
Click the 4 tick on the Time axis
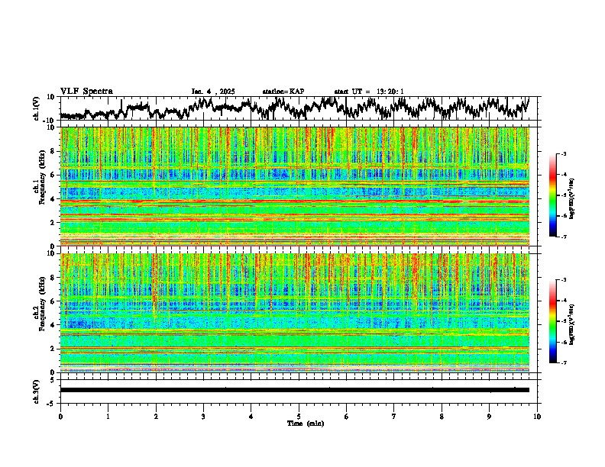251,417
